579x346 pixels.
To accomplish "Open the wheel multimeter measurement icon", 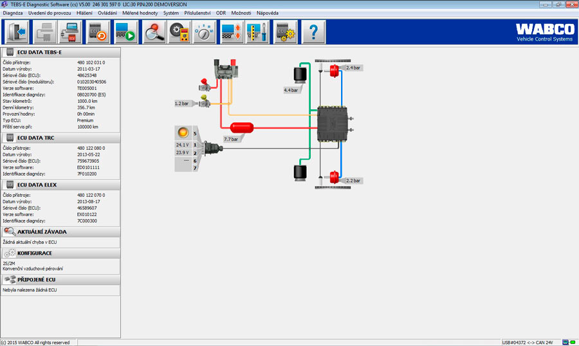I will click(x=179, y=32).
